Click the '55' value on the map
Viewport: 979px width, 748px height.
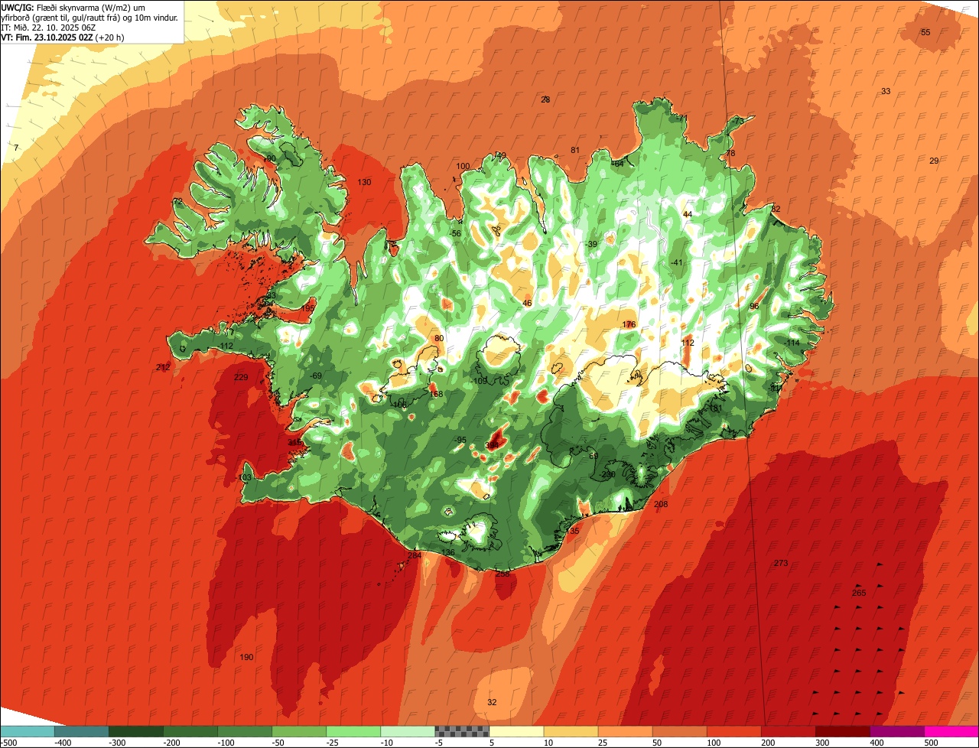925,32
